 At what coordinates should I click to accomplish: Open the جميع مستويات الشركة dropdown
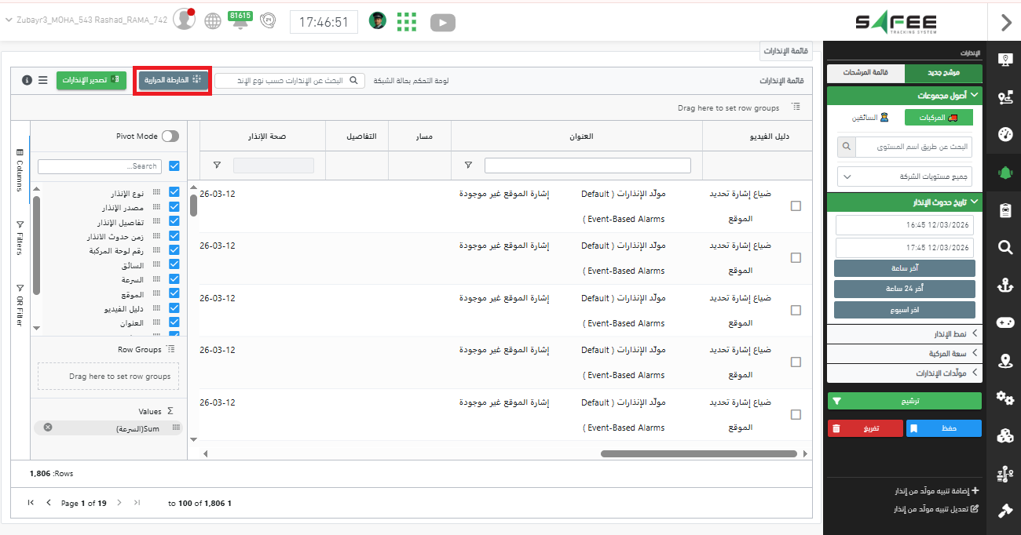tap(904, 177)
